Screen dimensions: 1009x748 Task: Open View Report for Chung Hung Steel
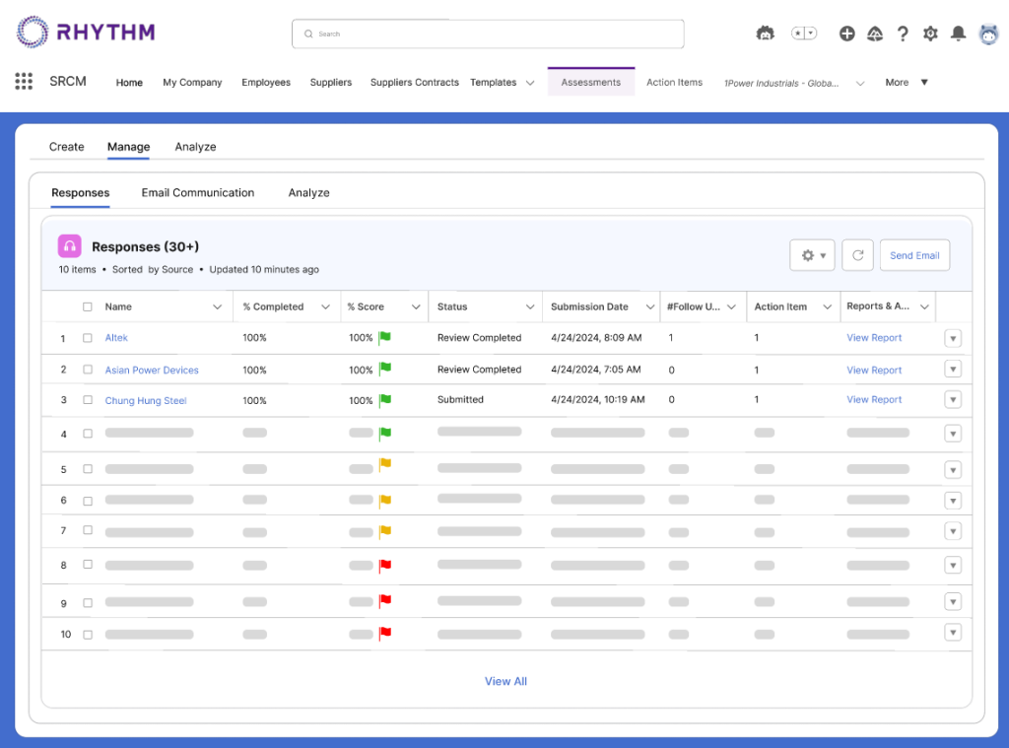click(874, 400)
